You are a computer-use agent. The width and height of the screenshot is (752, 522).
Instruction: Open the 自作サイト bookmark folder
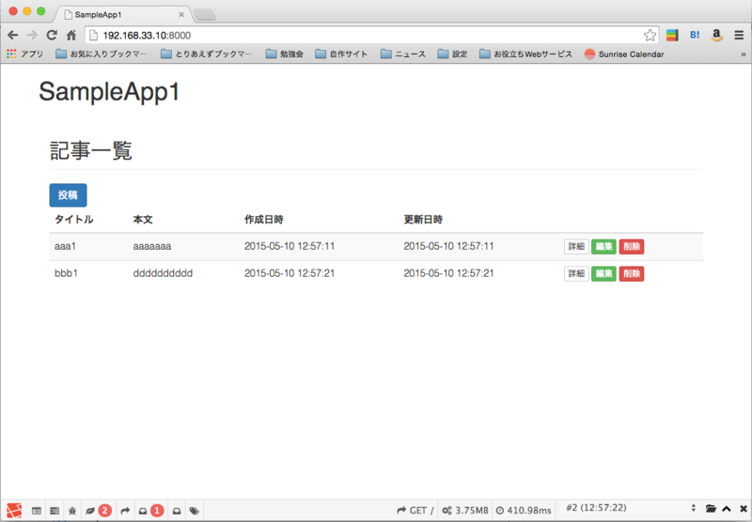click(341, 54)
